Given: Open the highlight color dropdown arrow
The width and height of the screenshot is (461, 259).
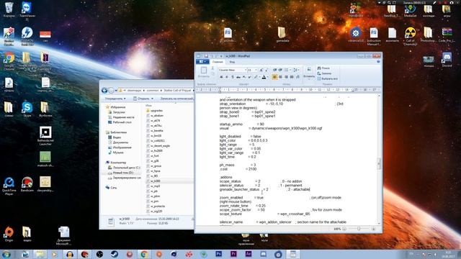Looking at the screenshot, I should [259, 77].
